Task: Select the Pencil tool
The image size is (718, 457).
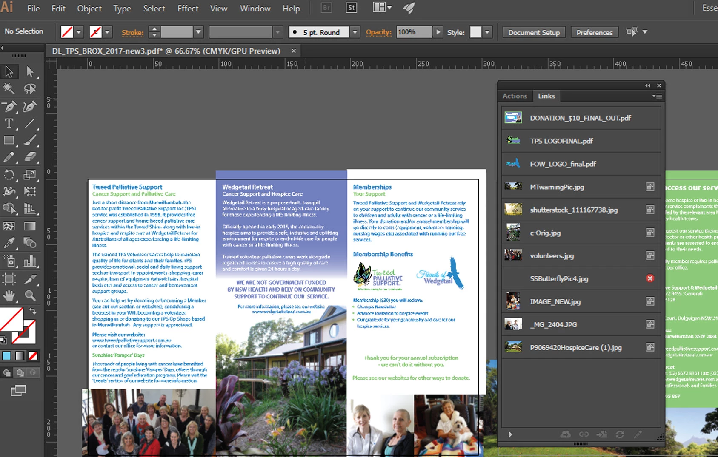Action: 9,157
